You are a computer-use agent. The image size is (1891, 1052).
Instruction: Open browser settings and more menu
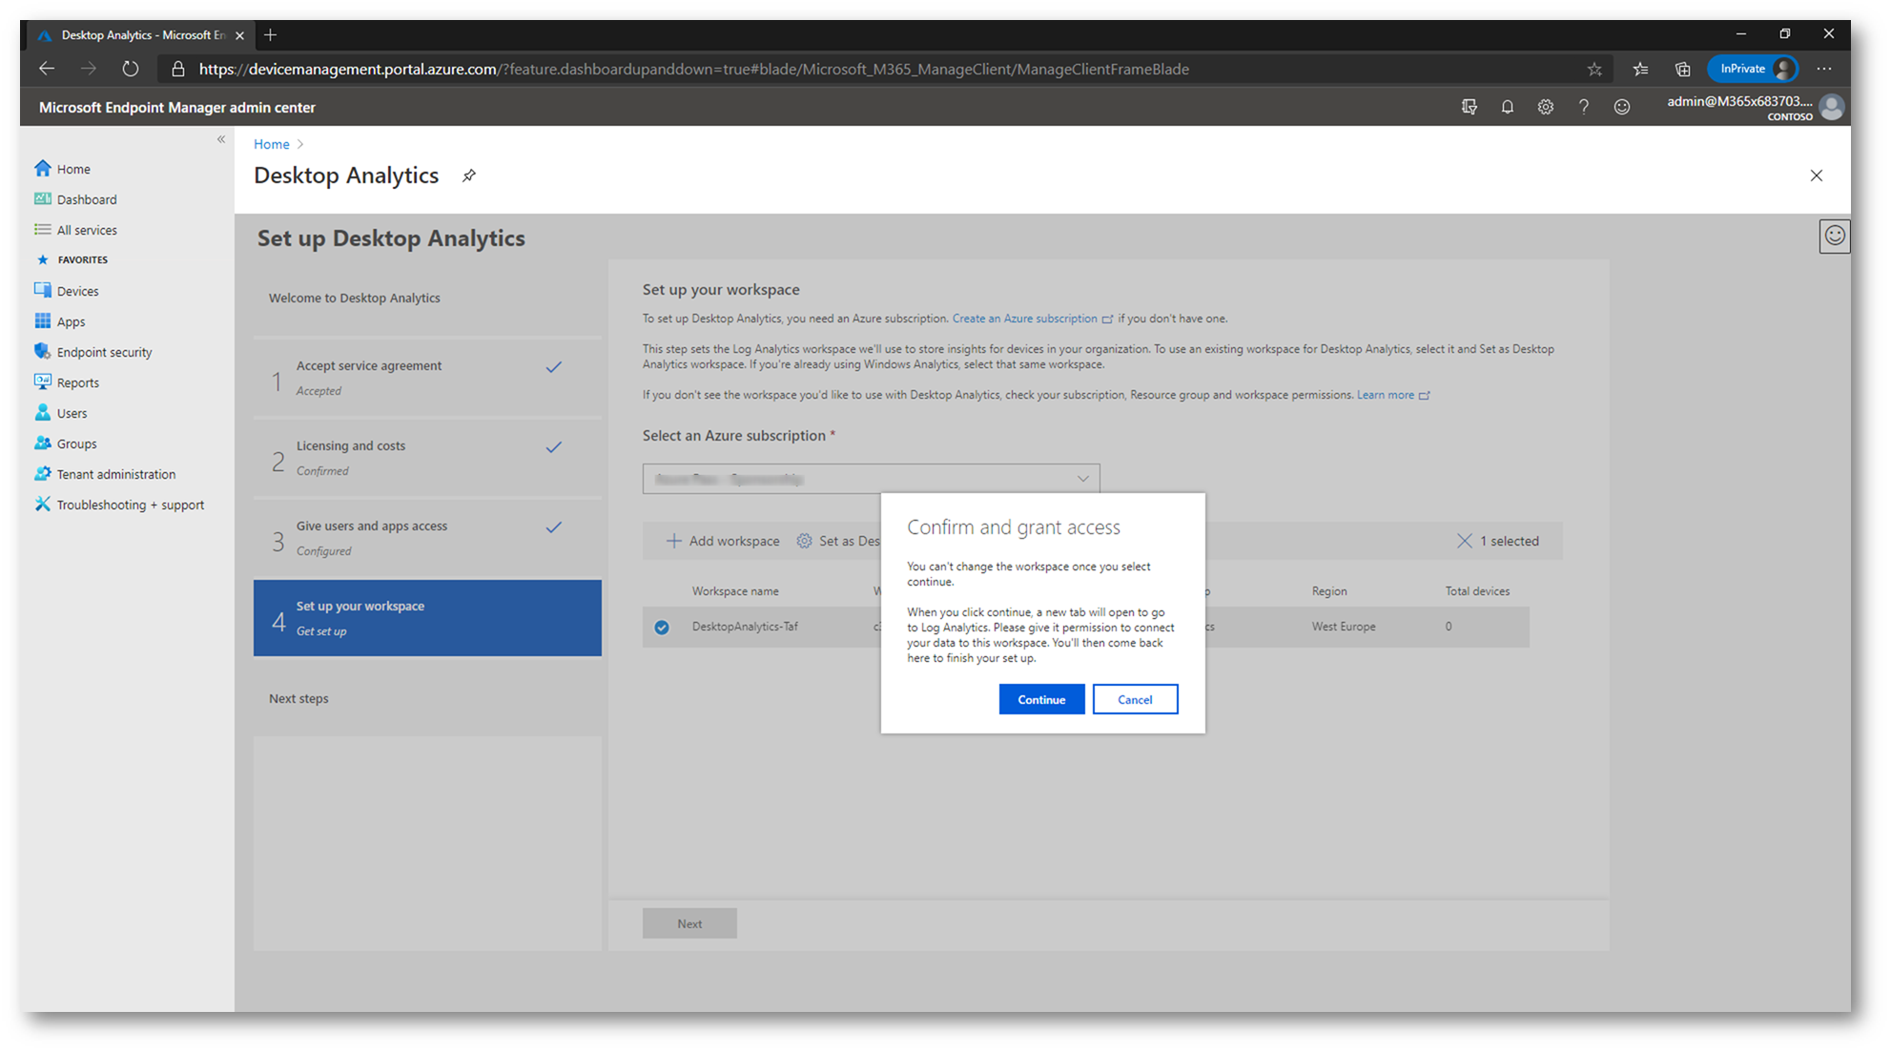1823,69
